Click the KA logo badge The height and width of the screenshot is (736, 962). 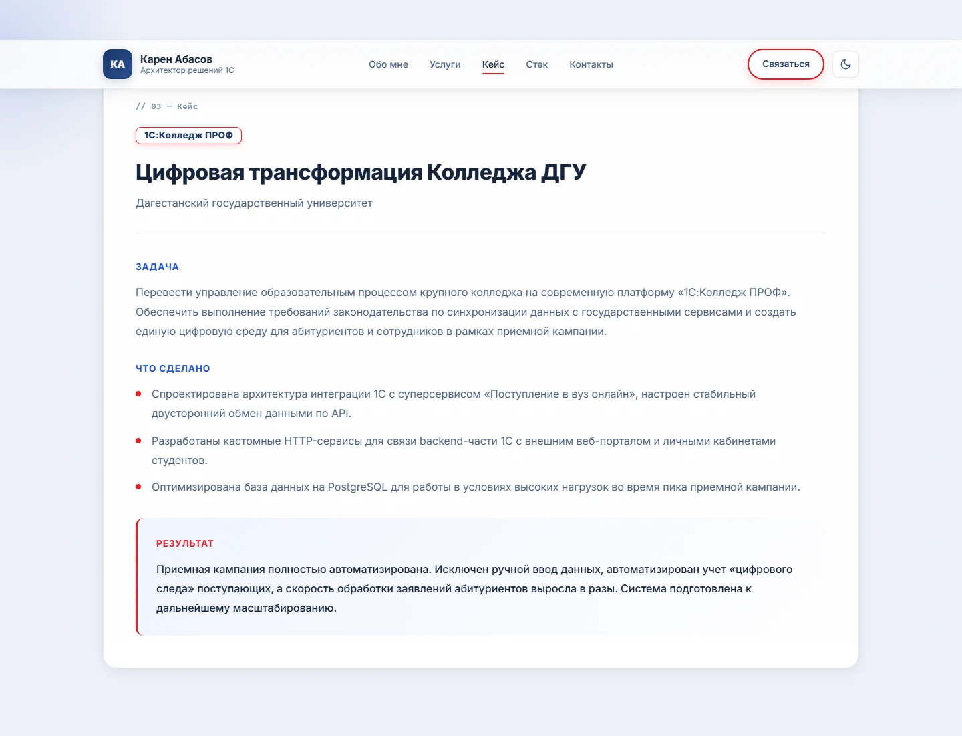(x=118, y=64)
